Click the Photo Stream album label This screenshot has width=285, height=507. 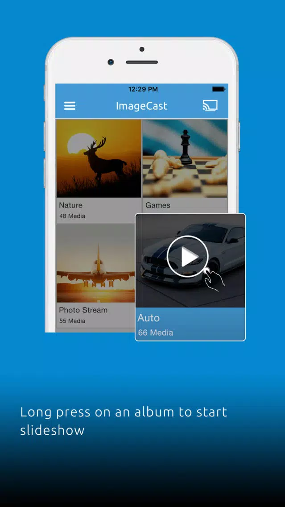[x=83, y=310]
